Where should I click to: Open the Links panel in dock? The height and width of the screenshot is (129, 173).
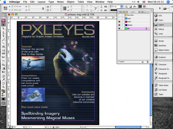point(163,34)
